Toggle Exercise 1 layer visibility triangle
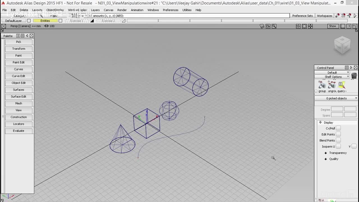The width and height of the screenshot is (359, 202). pyautogui.click(x=92, y=21)
